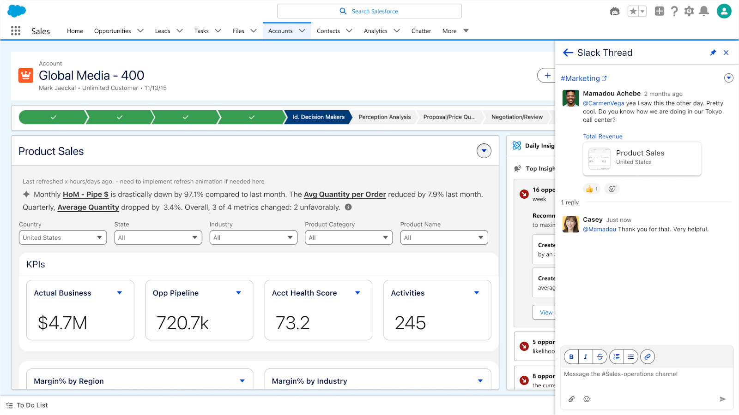This screenshot has height=415, width=739.
Task: Expand the Actual Business KPI menu
Action: click(x=120, y=293)
